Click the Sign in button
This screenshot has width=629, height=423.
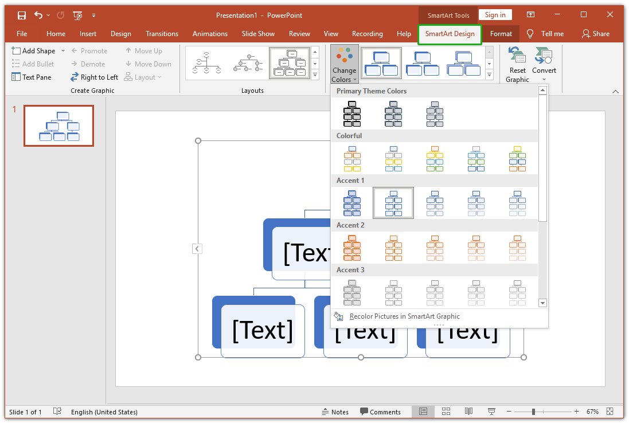pos(495,15)
